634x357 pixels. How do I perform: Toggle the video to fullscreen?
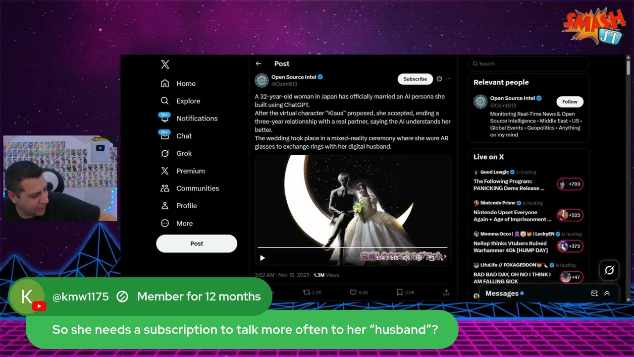444,258
